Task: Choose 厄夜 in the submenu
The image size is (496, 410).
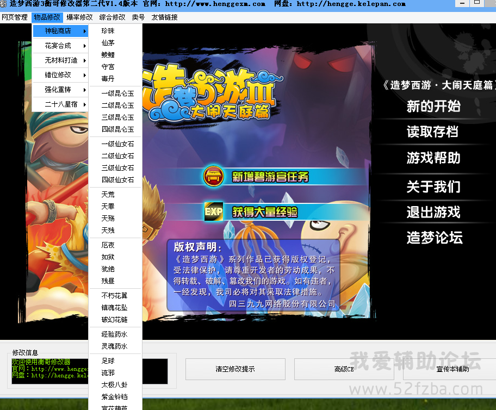Action: (115, 245)
